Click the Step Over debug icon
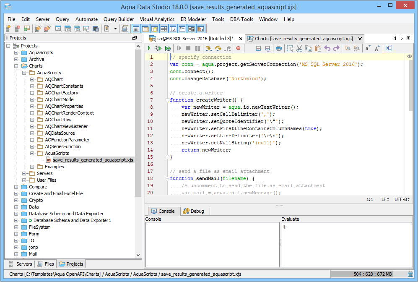 [218, 49]
